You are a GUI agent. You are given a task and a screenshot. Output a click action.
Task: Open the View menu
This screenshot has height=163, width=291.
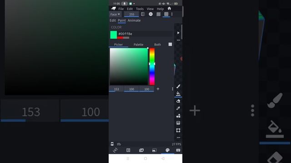150,9
